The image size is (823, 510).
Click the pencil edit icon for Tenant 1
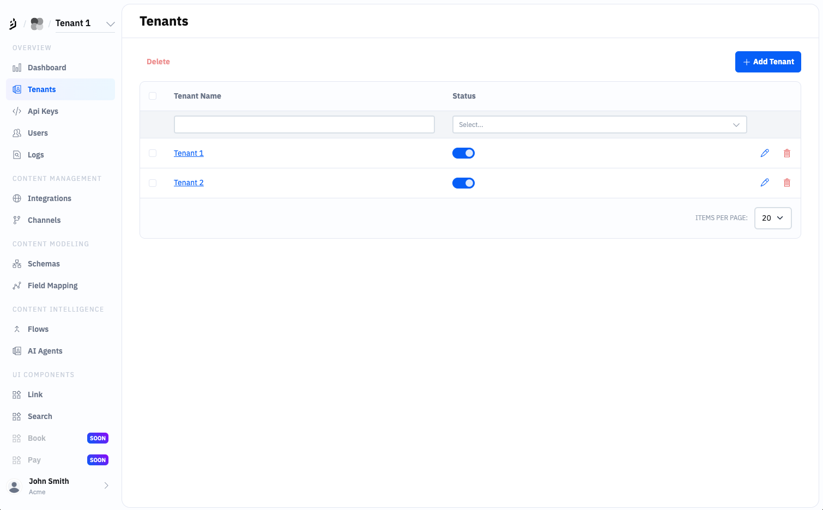pos(765,153)
